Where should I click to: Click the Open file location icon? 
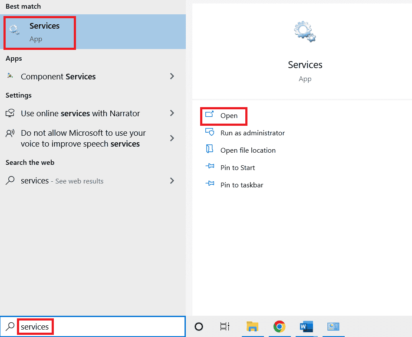[209, 149]
